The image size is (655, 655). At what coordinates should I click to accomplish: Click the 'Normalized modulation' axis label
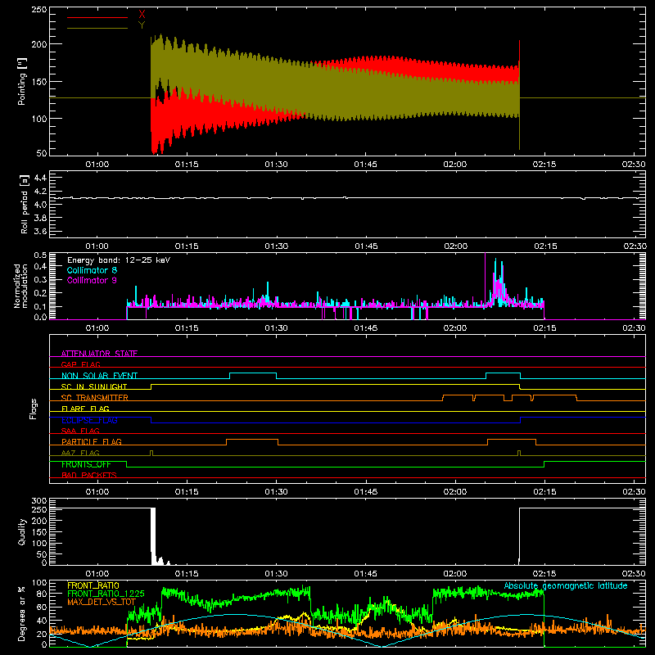[20, 286]
